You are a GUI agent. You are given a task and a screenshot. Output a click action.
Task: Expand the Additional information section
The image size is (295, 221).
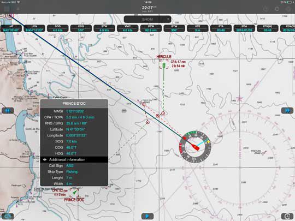pos(74,159)
